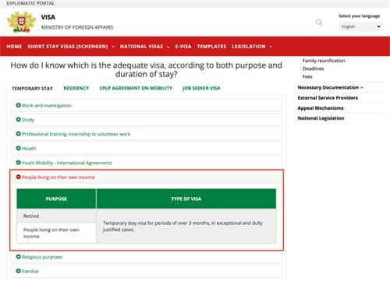
Task: Click the Type of Visa column header
Action: coord(186,198)
